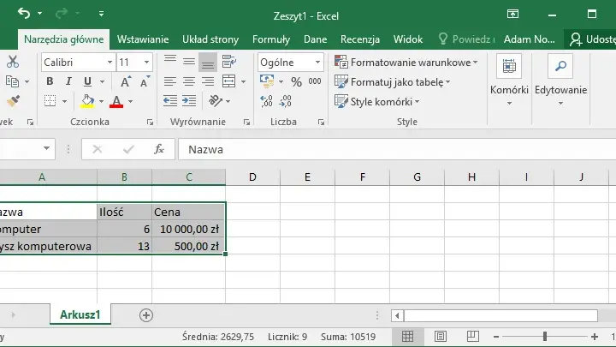Confirm formula bar entry with checkmark
The width and height of the screenshot is (616, 347).
pos(128,149)
